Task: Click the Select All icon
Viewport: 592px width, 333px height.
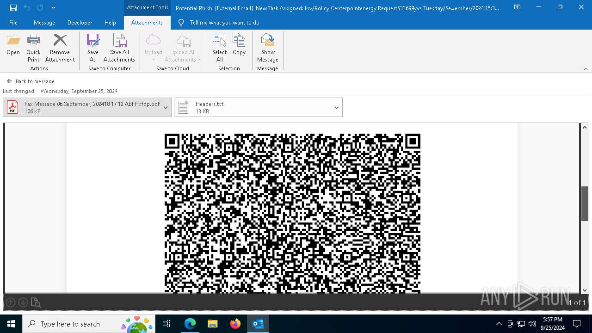Action: coord(220,48)
